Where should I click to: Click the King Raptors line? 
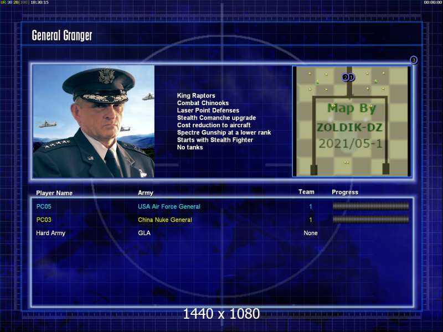tap(196, 96)
